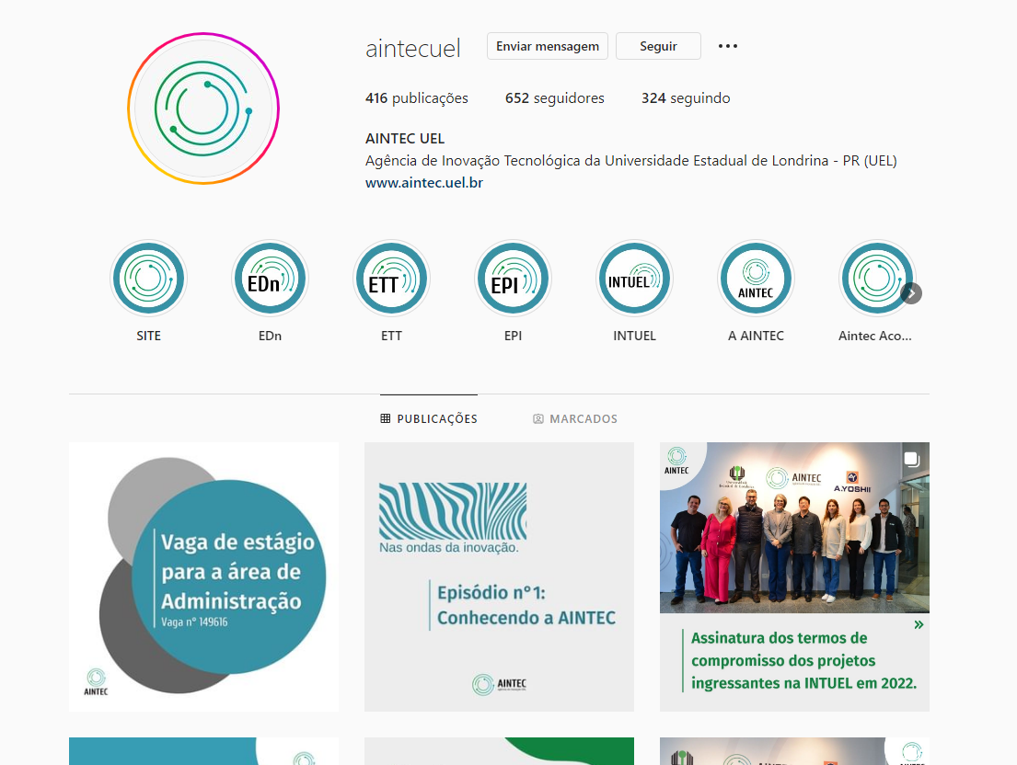Click the Seguir button

[x=658, y=46]
